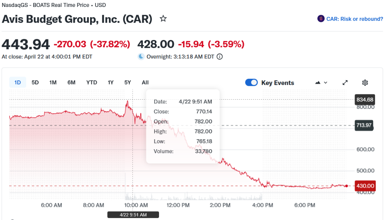Click the overnight moon icon

click(x=141, y=57)
